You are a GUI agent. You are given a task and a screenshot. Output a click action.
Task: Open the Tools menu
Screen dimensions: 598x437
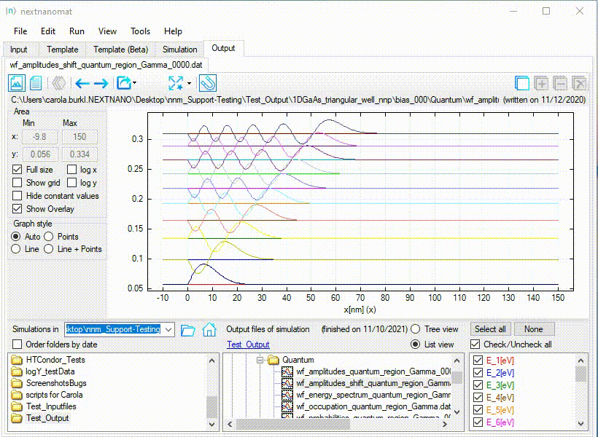[x=140, y=31]
